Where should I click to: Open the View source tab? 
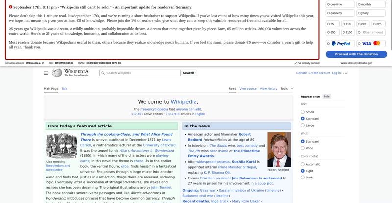click(x=248, y=89)
